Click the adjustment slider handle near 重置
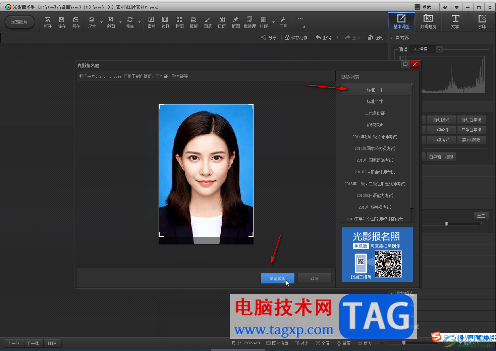Viewport: 496px width, 351px height. [446, 223]
